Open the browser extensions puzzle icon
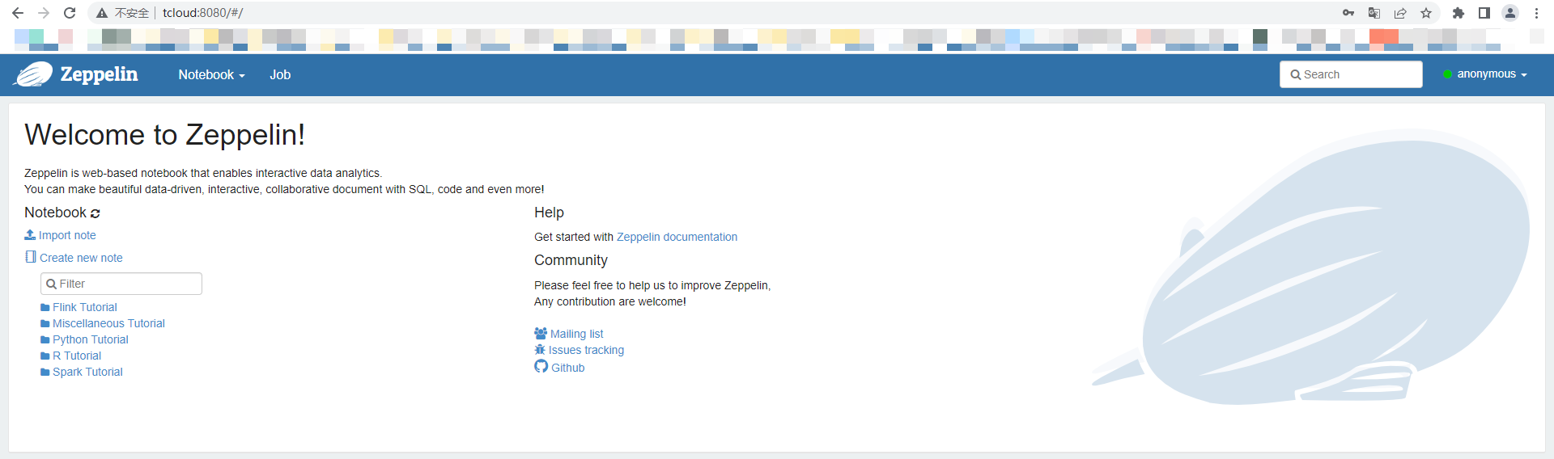 coord(1458,13)
